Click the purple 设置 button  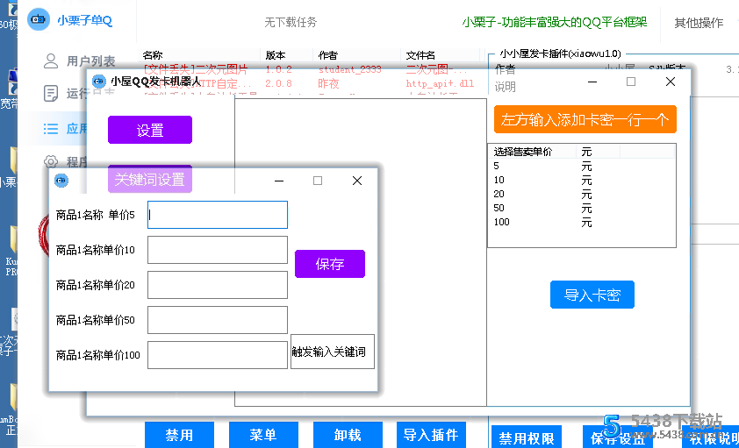(150, 130)
